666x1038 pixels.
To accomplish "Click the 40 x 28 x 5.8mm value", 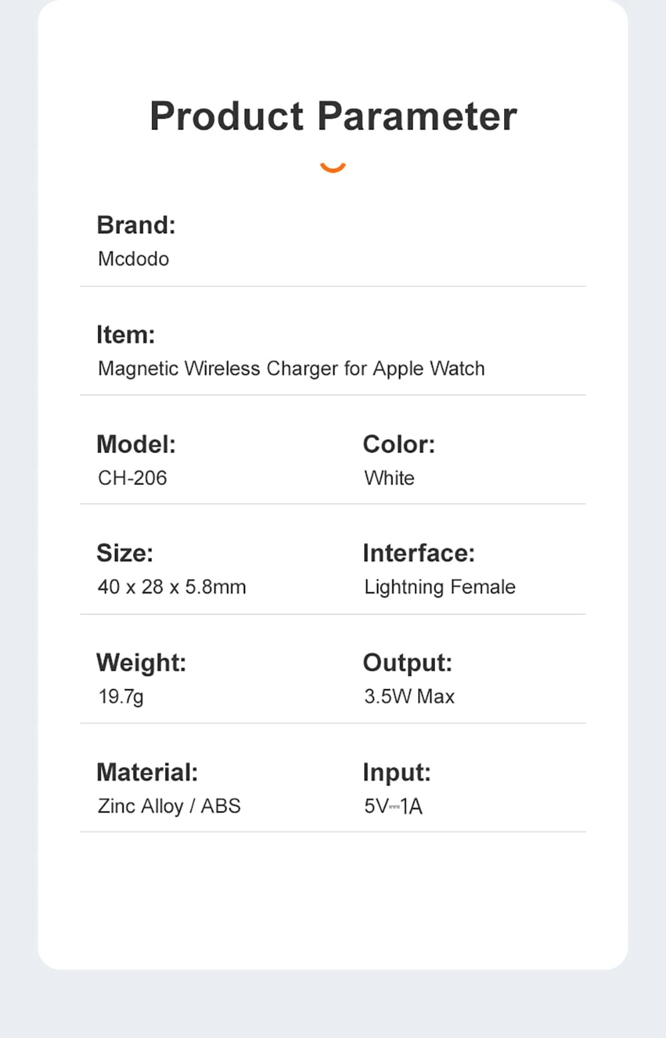I will [172, 587].
